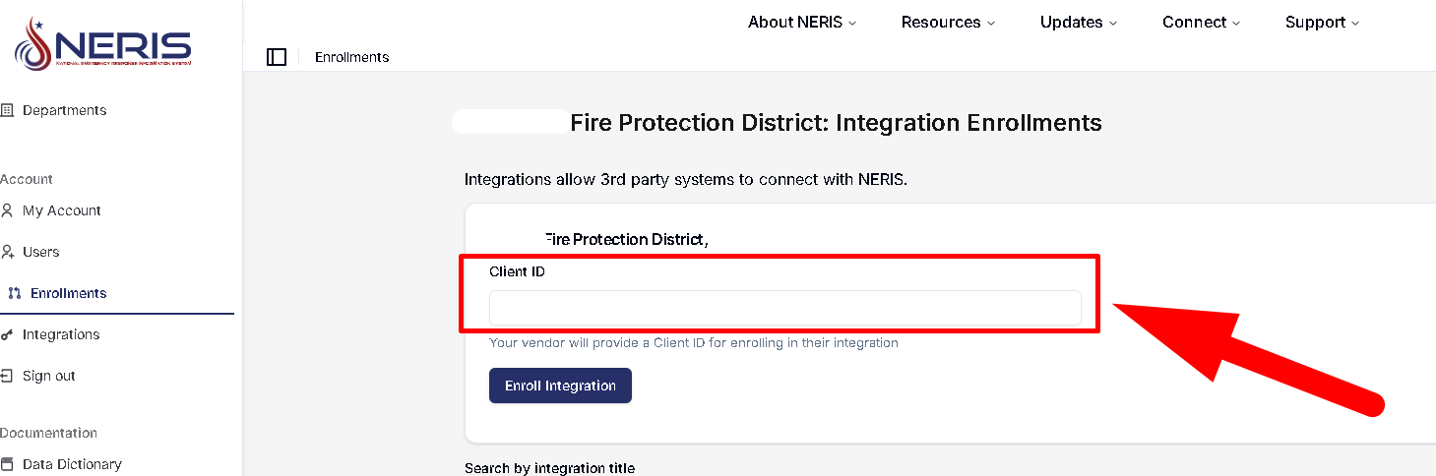Open the Integrations sidebar link
1436x476 pixels.
(x=61, y=334)
